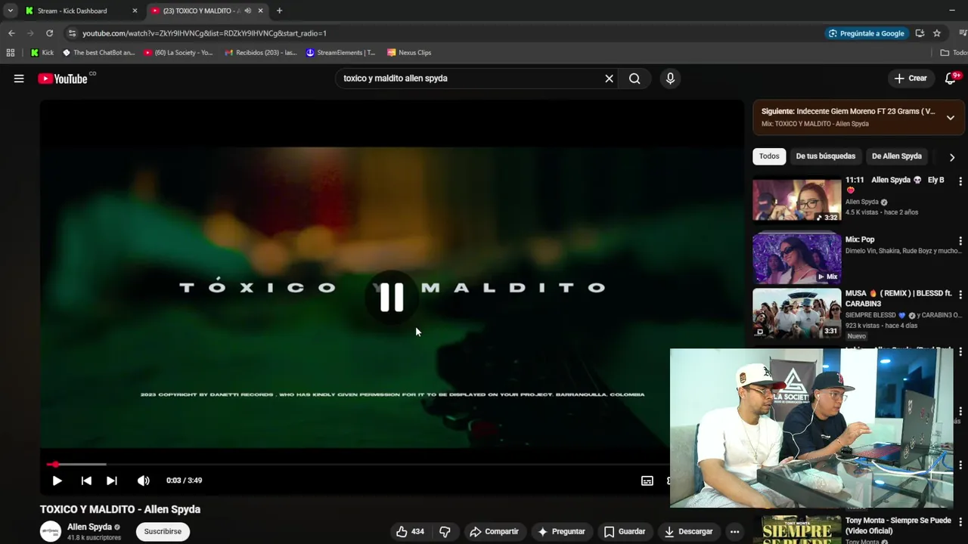Screen dimensions: 968x544
Task: Save video with Guardar button
Action: pyautogui.click(x=625, y=532)
